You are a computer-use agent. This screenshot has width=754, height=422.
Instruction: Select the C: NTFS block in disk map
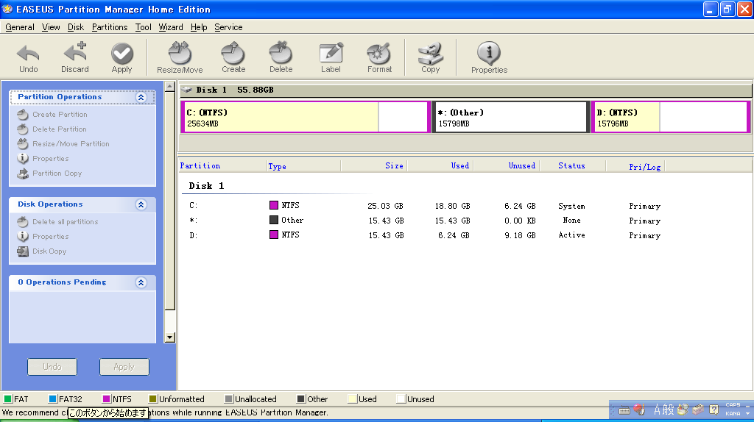[x=306, y=117]
